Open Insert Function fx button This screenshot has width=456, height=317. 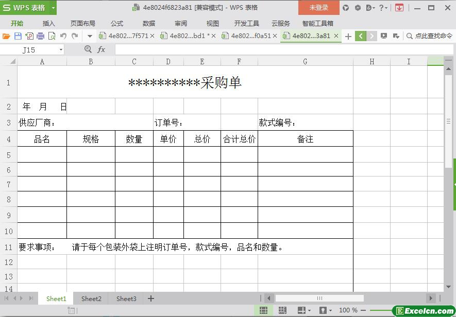[x=101, y=50]
